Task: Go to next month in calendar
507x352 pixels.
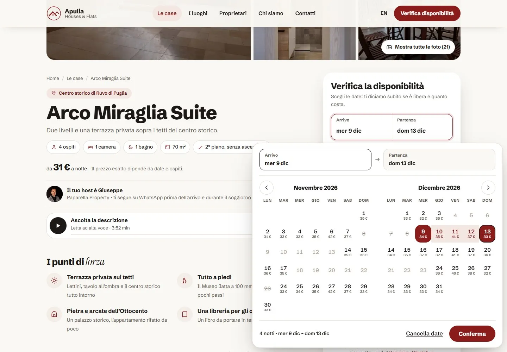Action: coord(488,188)
